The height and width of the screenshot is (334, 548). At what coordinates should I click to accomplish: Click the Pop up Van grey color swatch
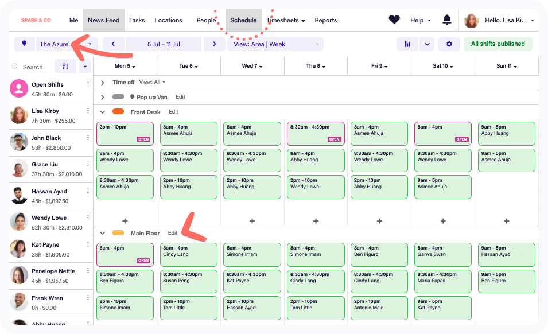(x=118, y=97)
